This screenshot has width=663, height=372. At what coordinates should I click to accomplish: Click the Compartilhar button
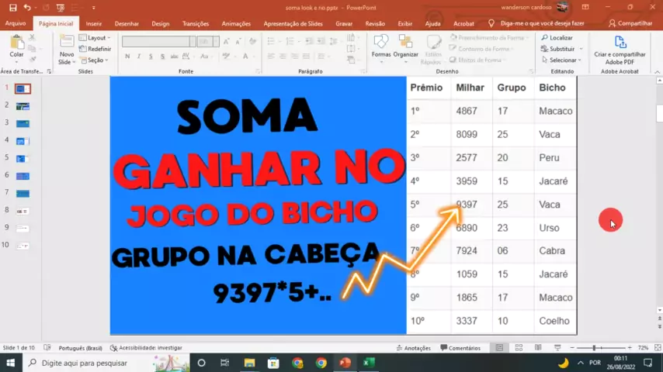pyautogui.click(x=630, y=24)
